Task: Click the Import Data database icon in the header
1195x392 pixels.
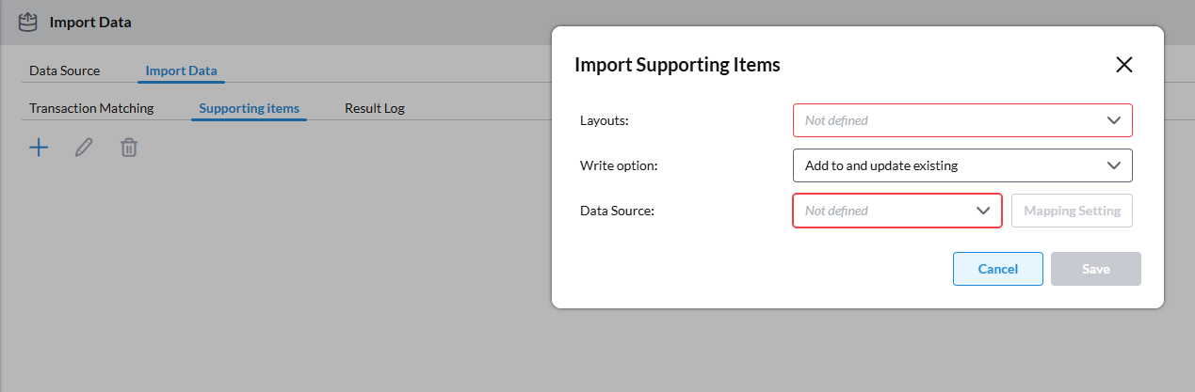Action: 27,22
